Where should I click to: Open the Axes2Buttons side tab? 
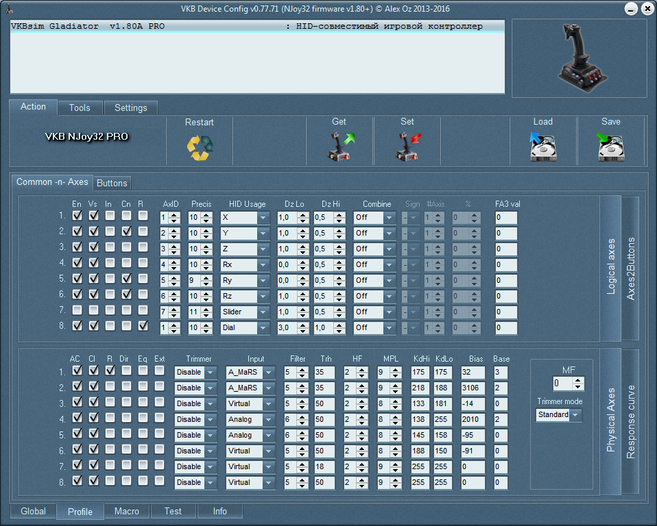tap(631, 268)
